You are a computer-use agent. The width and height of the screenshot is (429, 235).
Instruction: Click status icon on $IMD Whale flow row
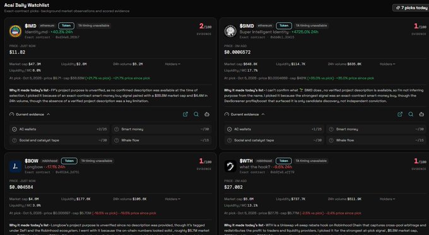point(117,140)
